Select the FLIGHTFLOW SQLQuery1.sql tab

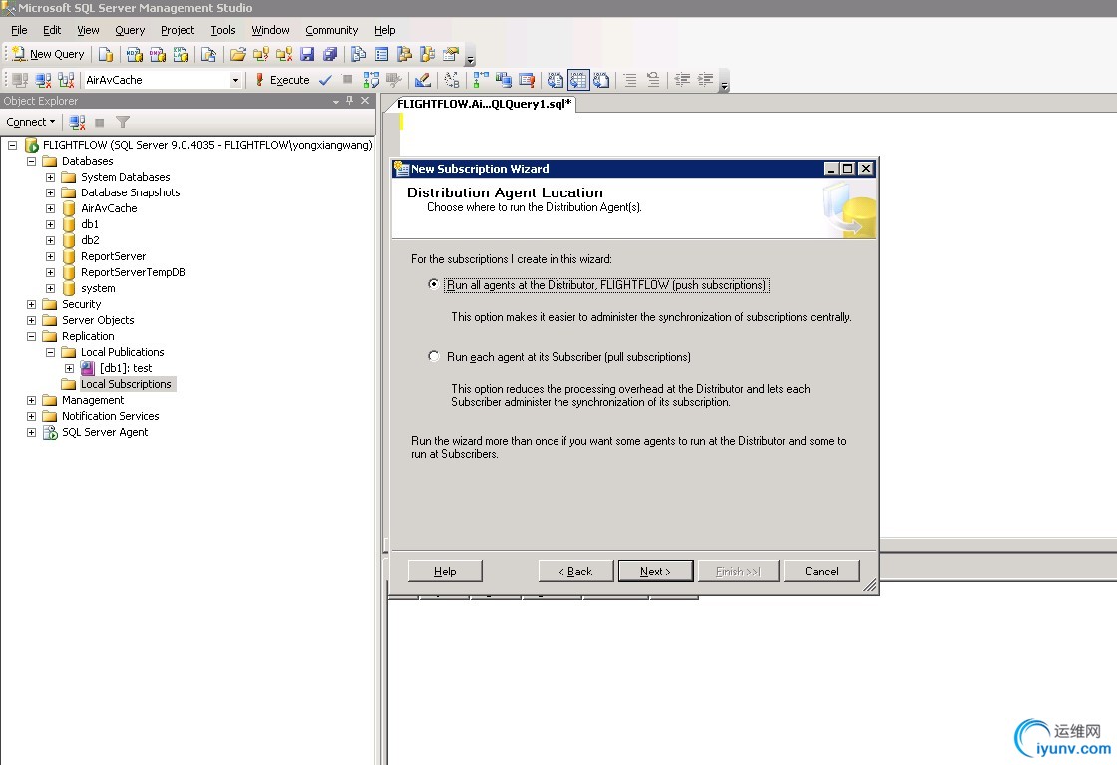coord(484,104)
